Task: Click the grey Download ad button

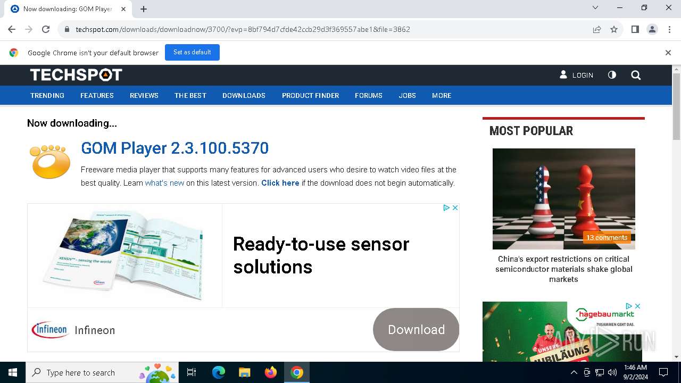Action: tap(416, 329)
